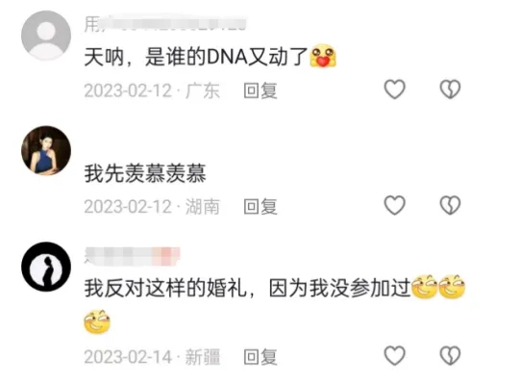This screenshot has width=520, height=385.
Task: Like the "是谁的DNA又动了" comment
Action: pyautogui.click(x=395, y=90)
